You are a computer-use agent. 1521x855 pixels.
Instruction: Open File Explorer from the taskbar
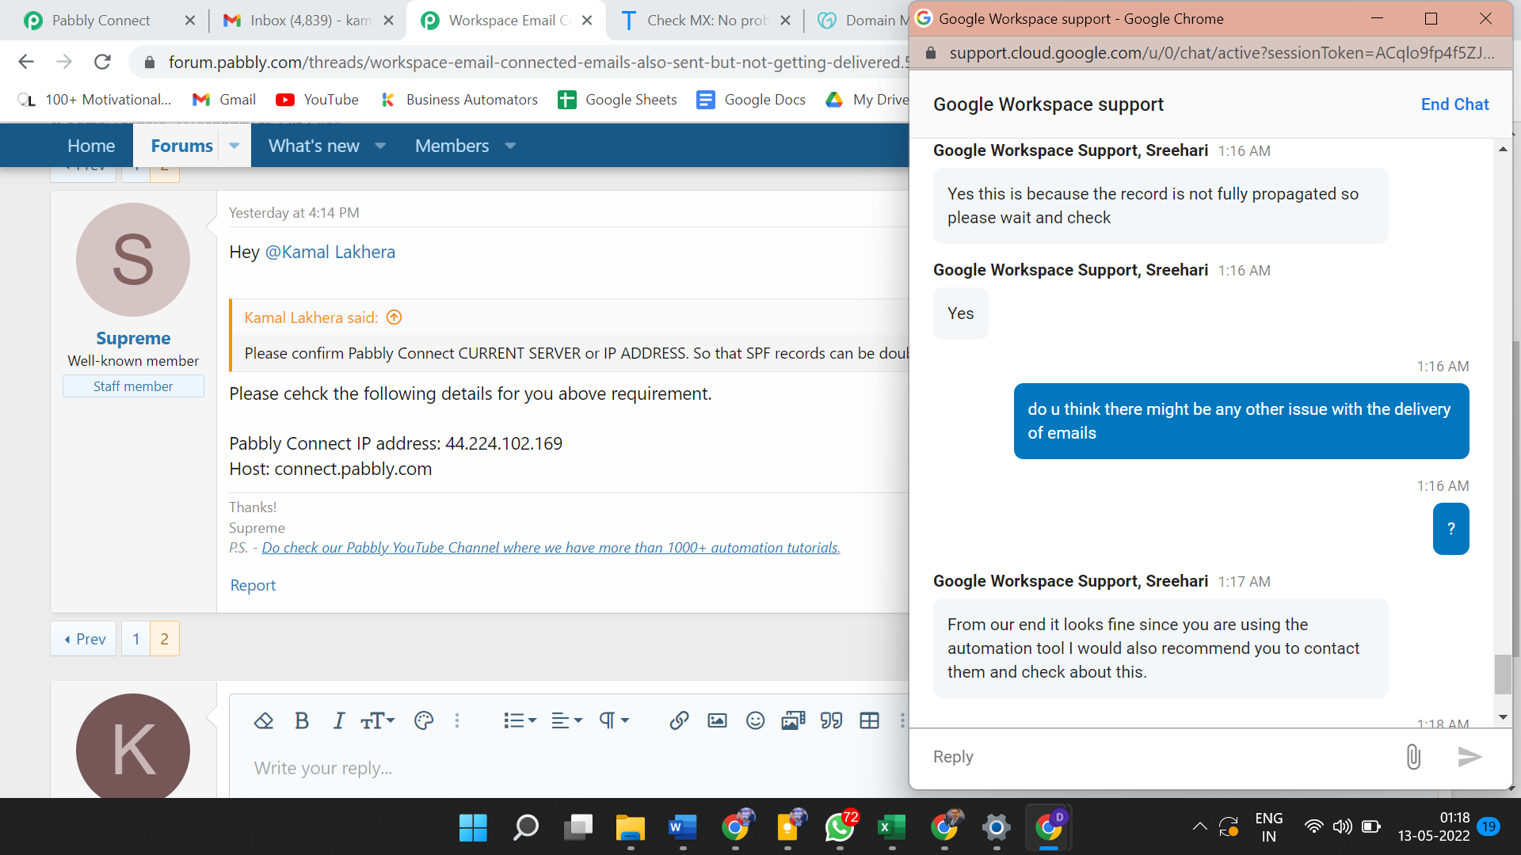click(631, 828)
